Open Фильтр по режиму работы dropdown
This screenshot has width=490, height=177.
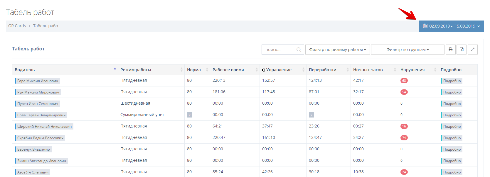[337, 50]
